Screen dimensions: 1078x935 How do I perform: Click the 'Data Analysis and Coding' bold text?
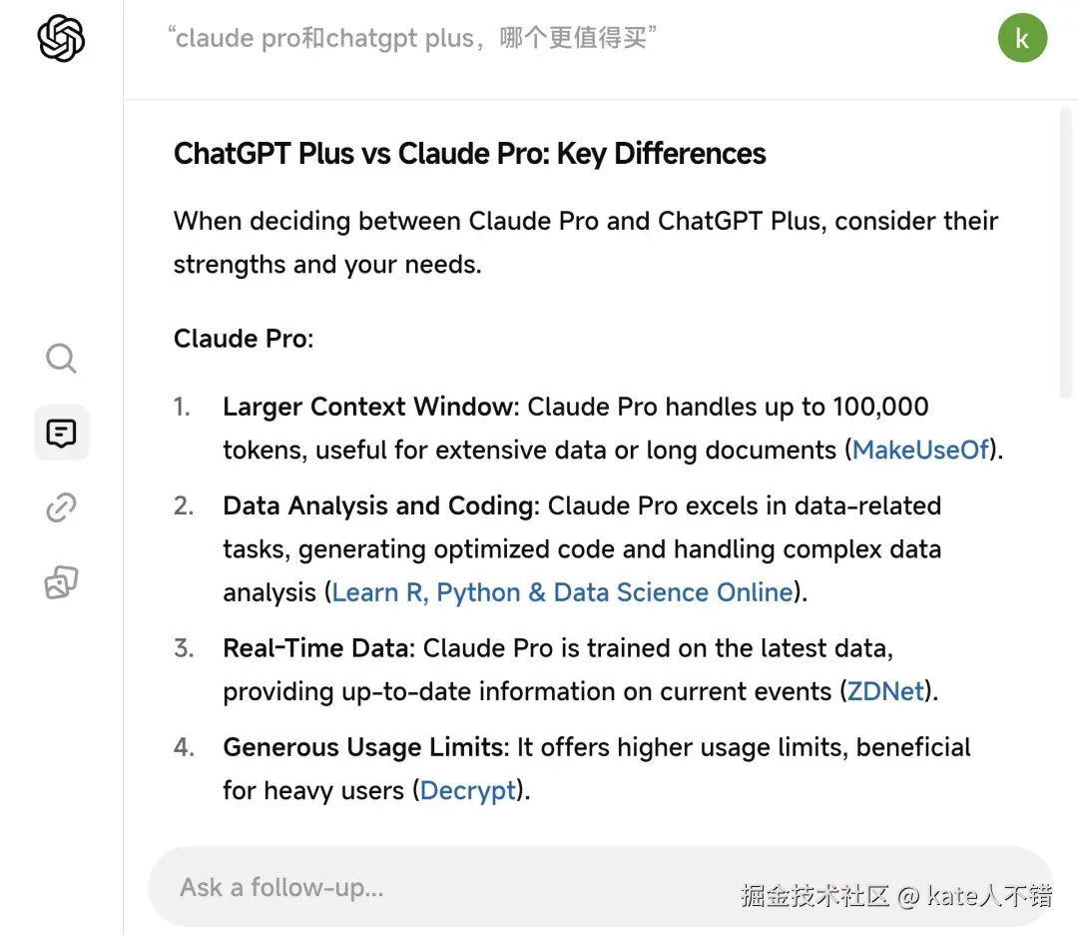(379, 505)
